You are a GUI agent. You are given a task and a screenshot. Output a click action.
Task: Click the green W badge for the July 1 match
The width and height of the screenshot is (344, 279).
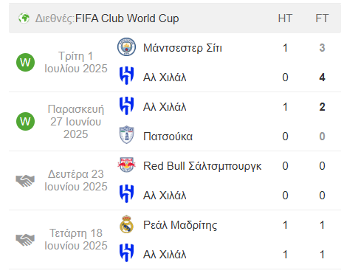(25, 62)
